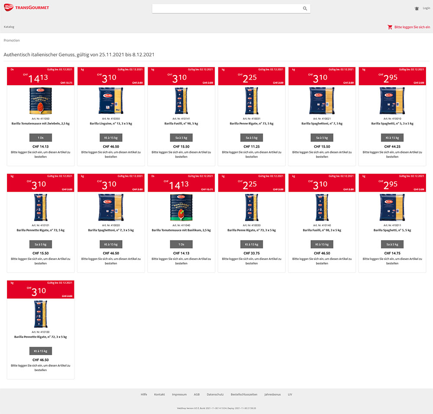Open Barilla Spaghetti n° 5, 3 x 5 kg image
Image resolution: width=433 pixels, height=414 pixels.
click(x=392, y=101)
